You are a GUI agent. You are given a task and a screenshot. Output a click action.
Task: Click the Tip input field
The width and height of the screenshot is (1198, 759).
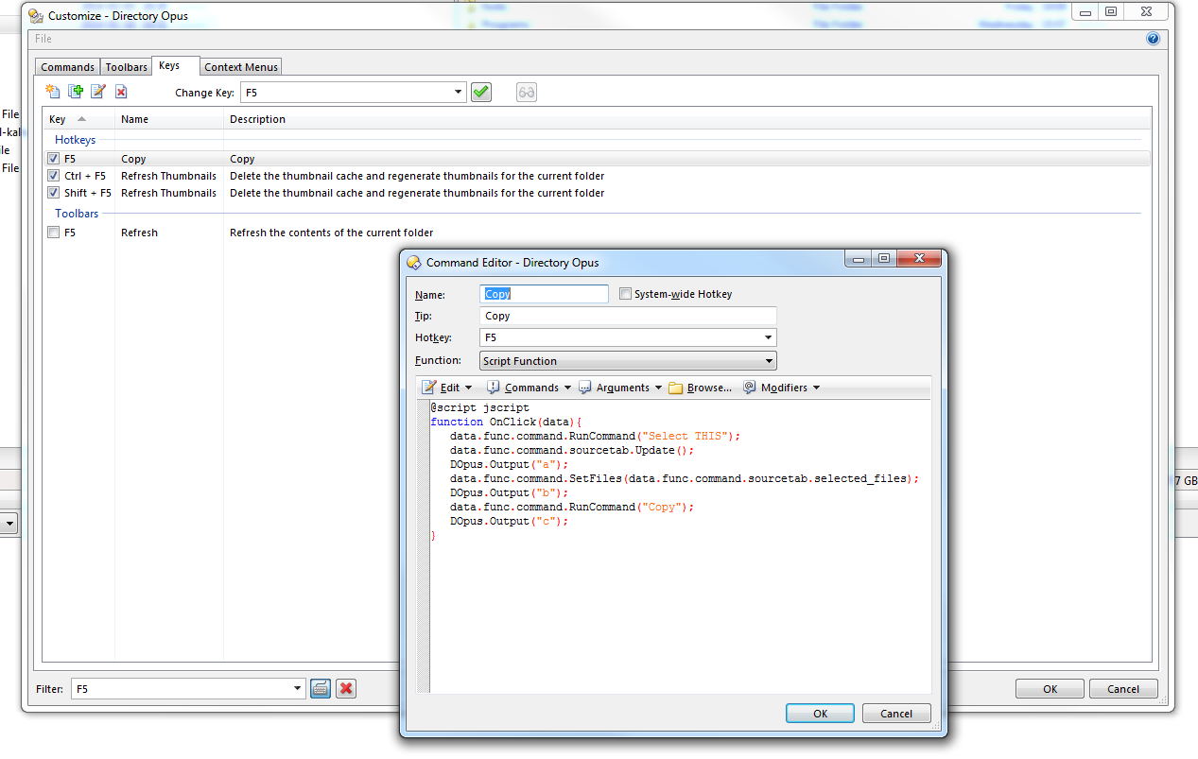coord(628,316)
